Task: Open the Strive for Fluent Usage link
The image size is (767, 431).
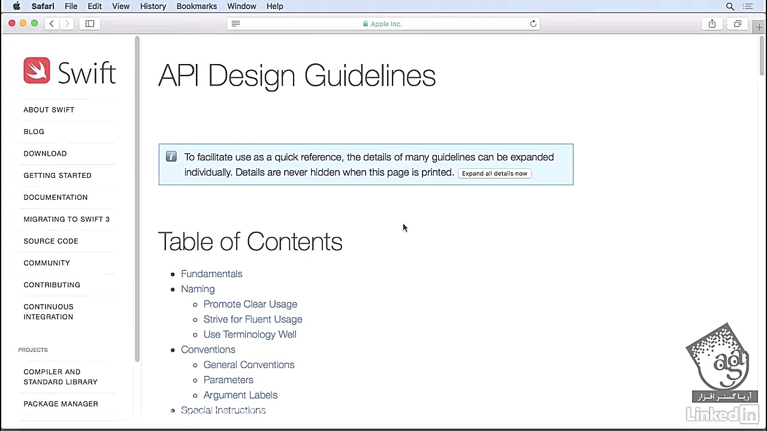Action: (x=253, y=319)
